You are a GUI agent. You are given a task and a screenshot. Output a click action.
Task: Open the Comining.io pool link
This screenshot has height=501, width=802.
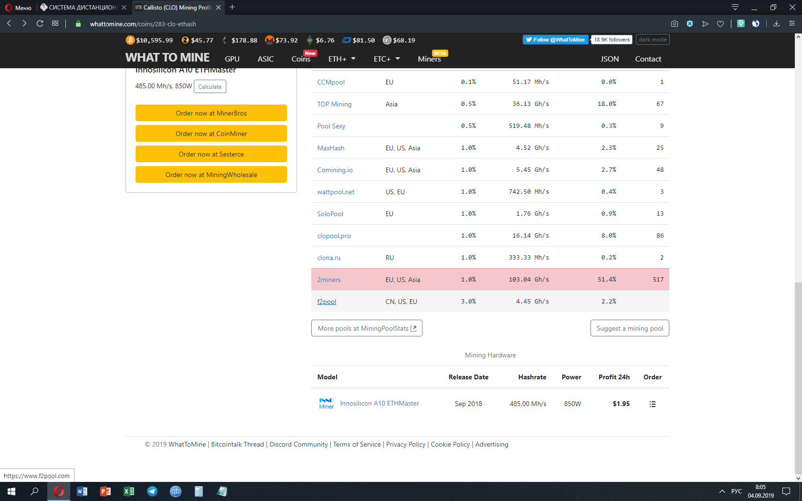(335, 170)
